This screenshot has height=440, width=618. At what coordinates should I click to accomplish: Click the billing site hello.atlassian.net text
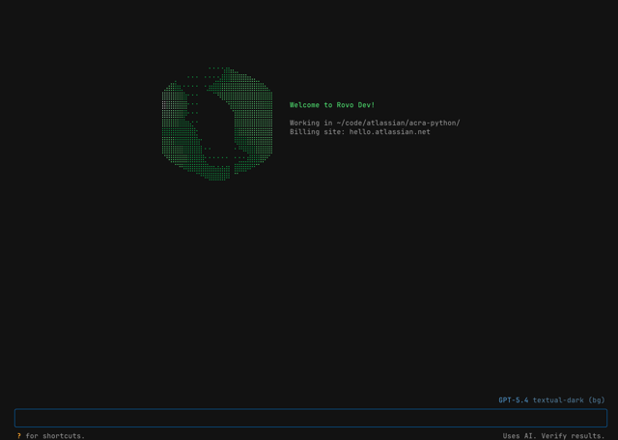(x=389, y=132)
